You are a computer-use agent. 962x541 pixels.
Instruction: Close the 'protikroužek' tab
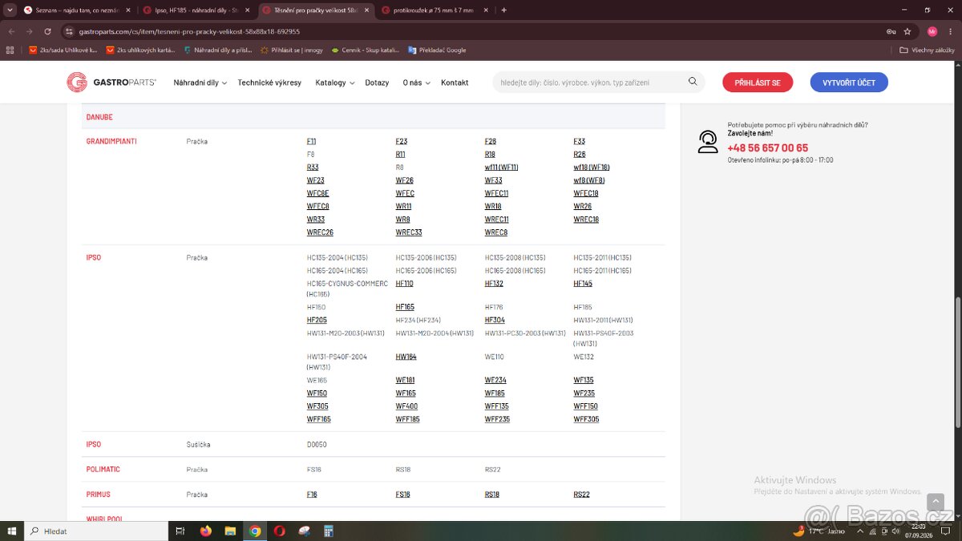(487, 10)
